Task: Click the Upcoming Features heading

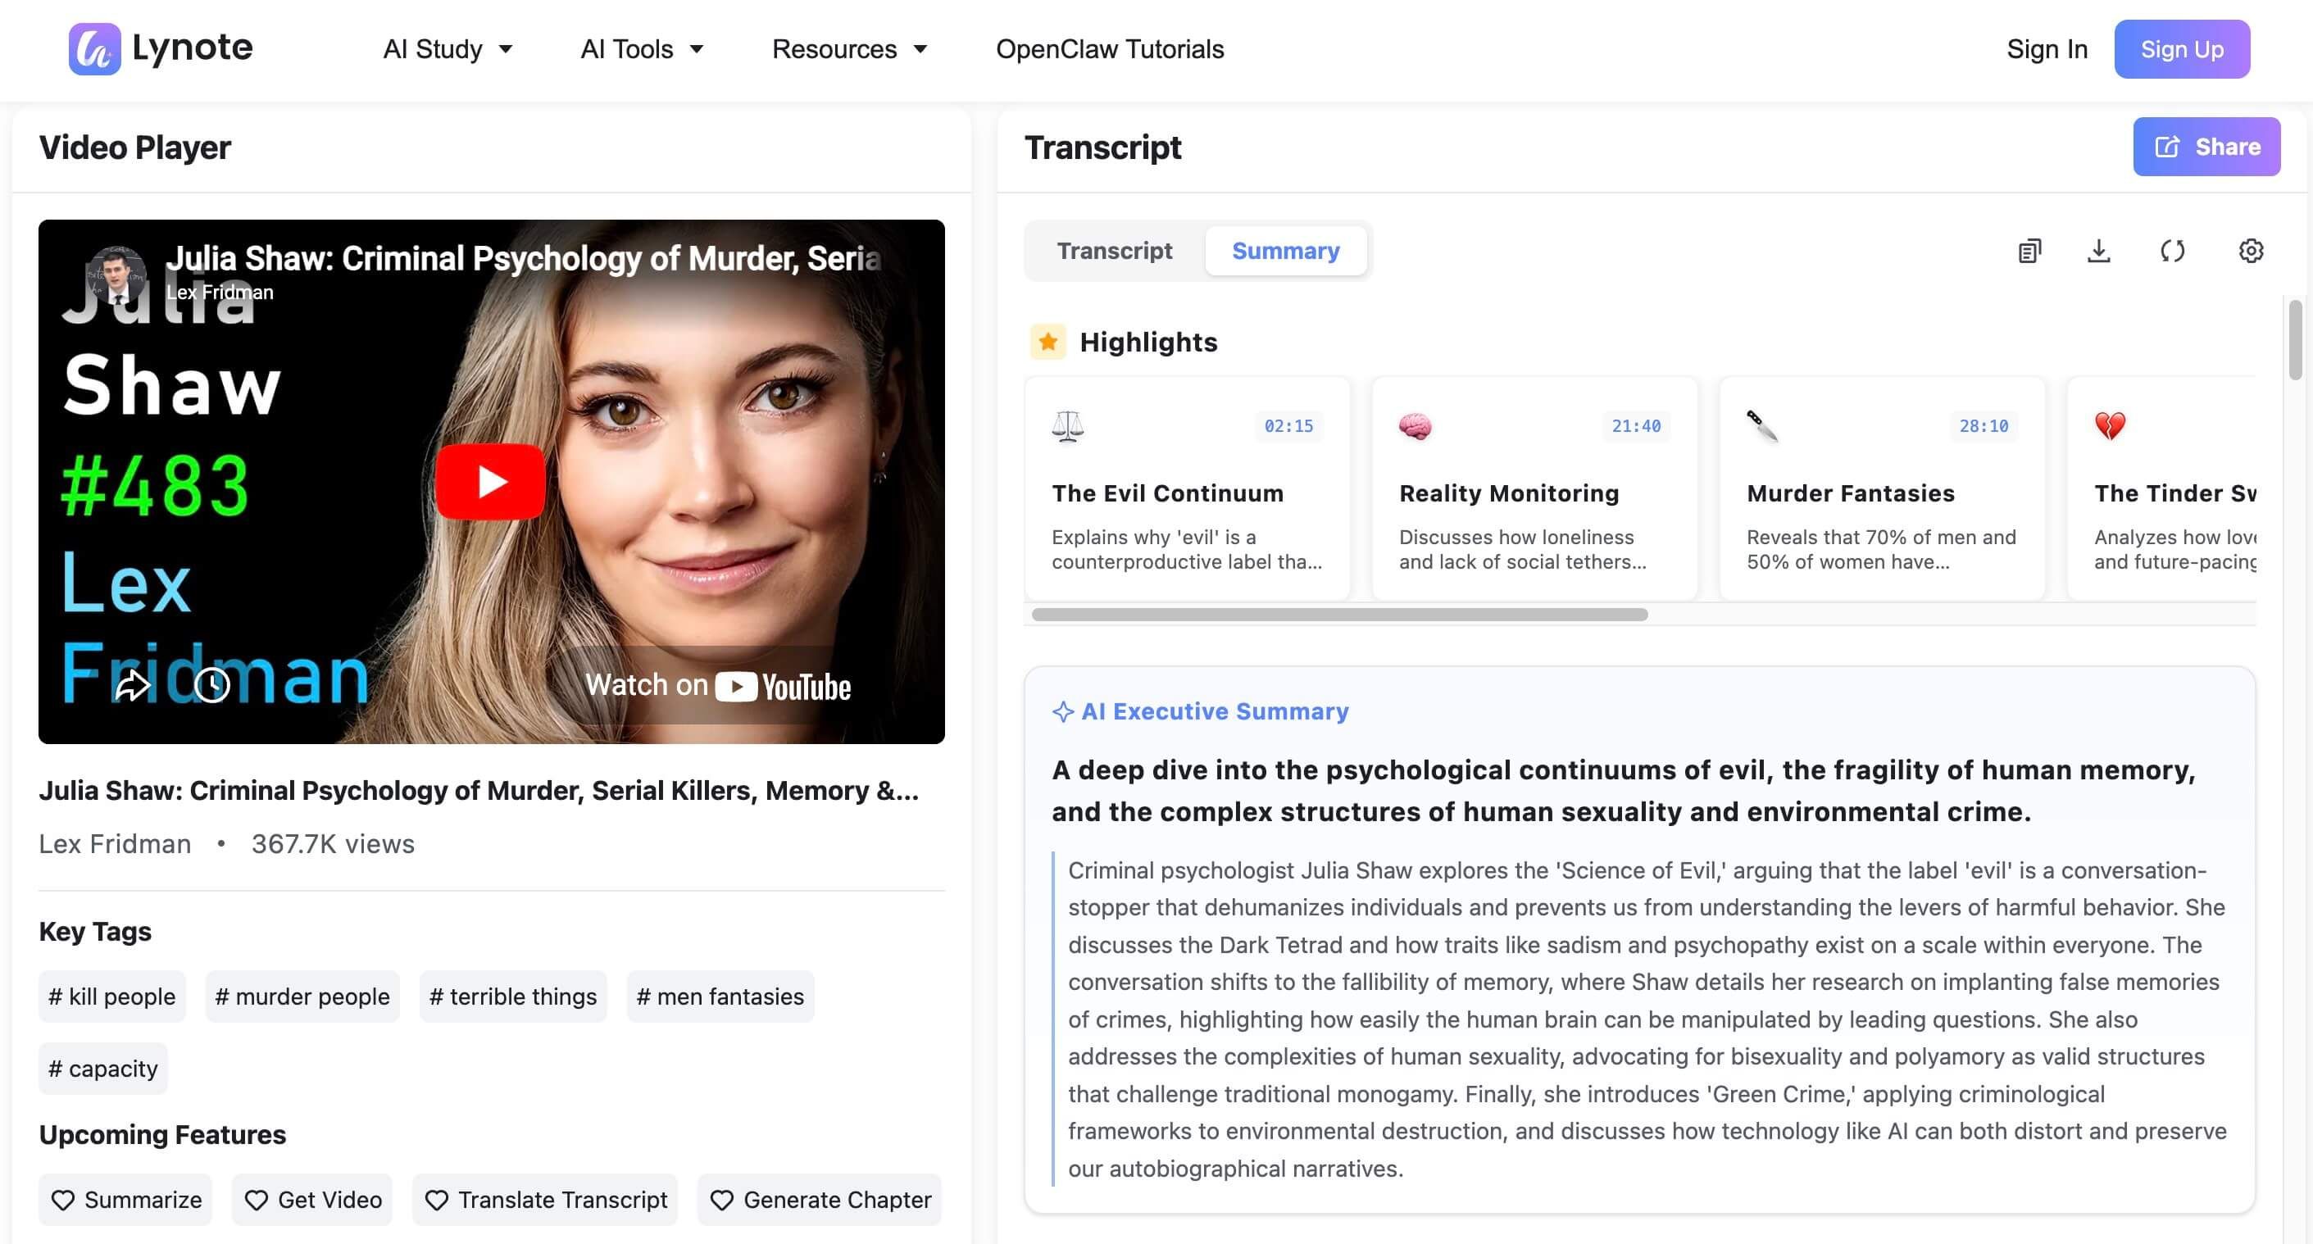Action: coord(162,1134)
